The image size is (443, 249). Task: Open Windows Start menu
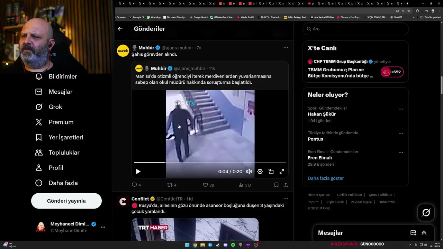187,245
